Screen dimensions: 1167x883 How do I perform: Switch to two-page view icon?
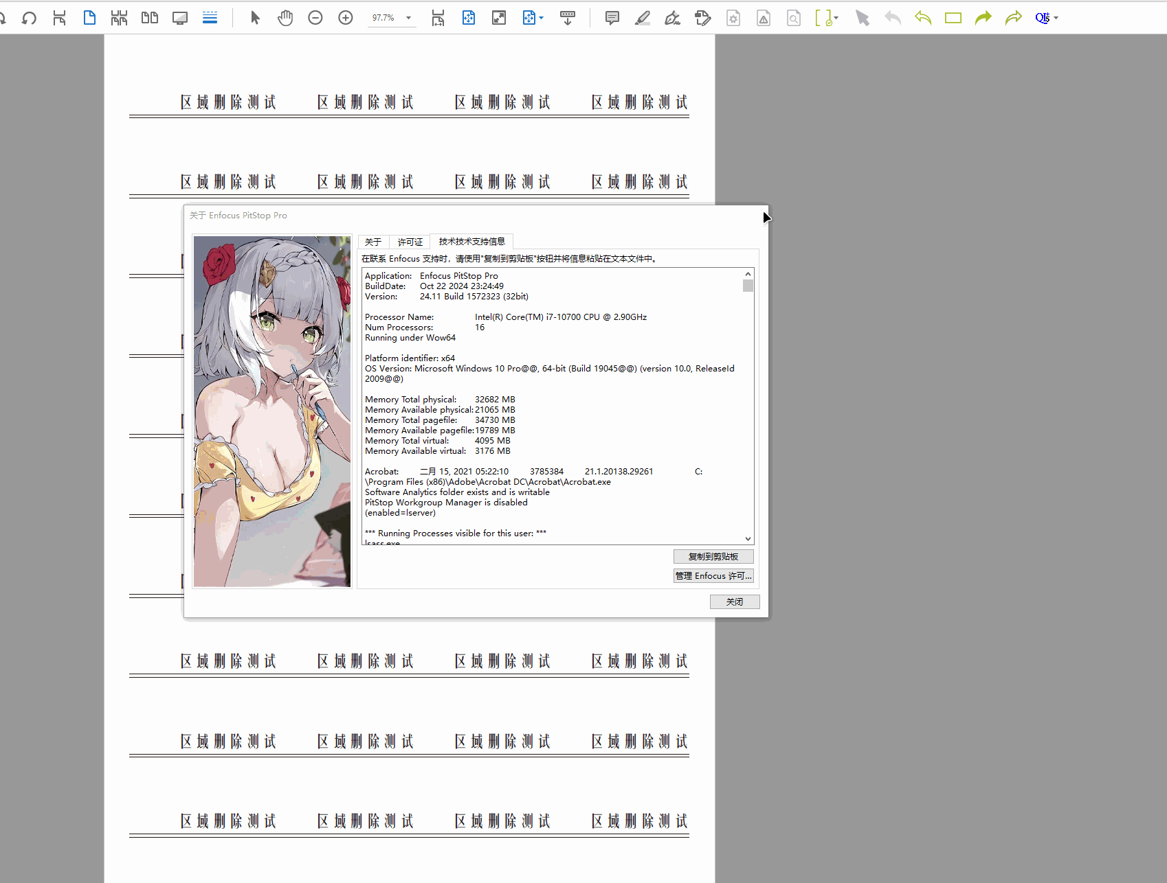click(150, 18)
